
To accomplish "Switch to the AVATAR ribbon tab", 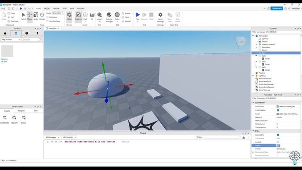I will click(x=56, y=8).
